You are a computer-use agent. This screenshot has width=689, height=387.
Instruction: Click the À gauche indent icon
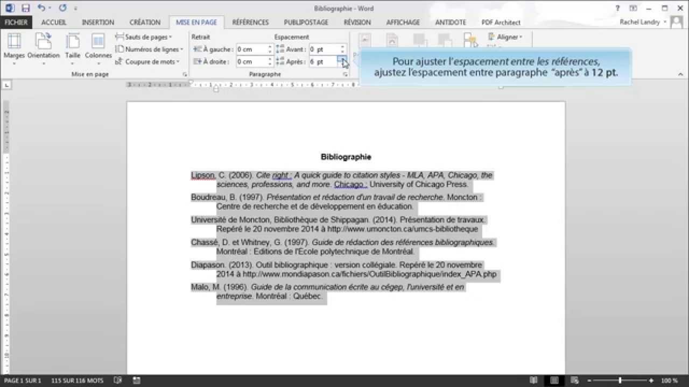click(x=197, y=49)
